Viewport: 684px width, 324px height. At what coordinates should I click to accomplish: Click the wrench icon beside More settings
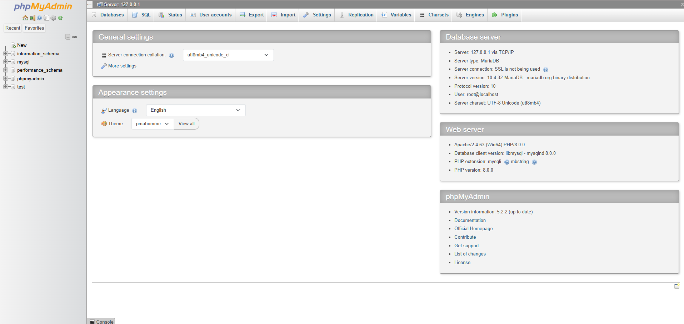pos(104,66)
